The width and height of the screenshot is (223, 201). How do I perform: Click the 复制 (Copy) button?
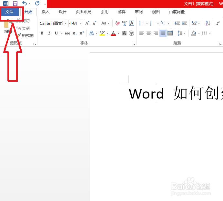click(x=23, y=28)
